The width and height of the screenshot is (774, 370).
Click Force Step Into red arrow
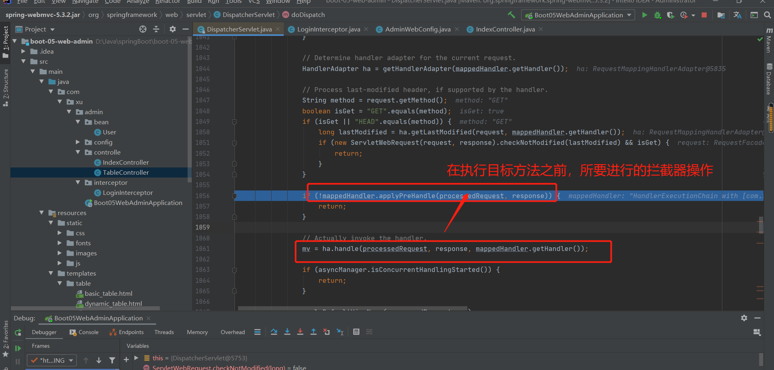coord(300,332)
